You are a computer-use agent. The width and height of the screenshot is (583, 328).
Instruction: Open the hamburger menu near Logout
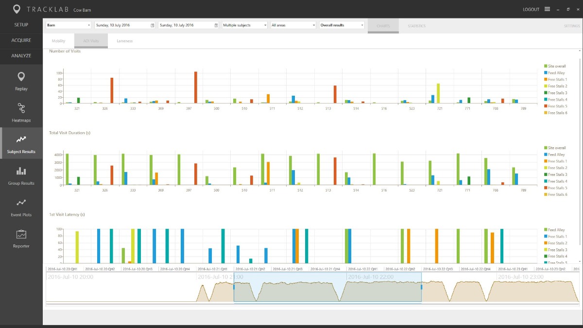pos(547,9)
